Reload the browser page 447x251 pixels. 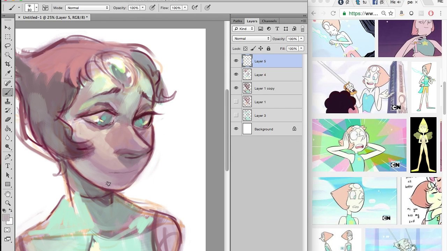pyautogui.click(x=333, y=13)
